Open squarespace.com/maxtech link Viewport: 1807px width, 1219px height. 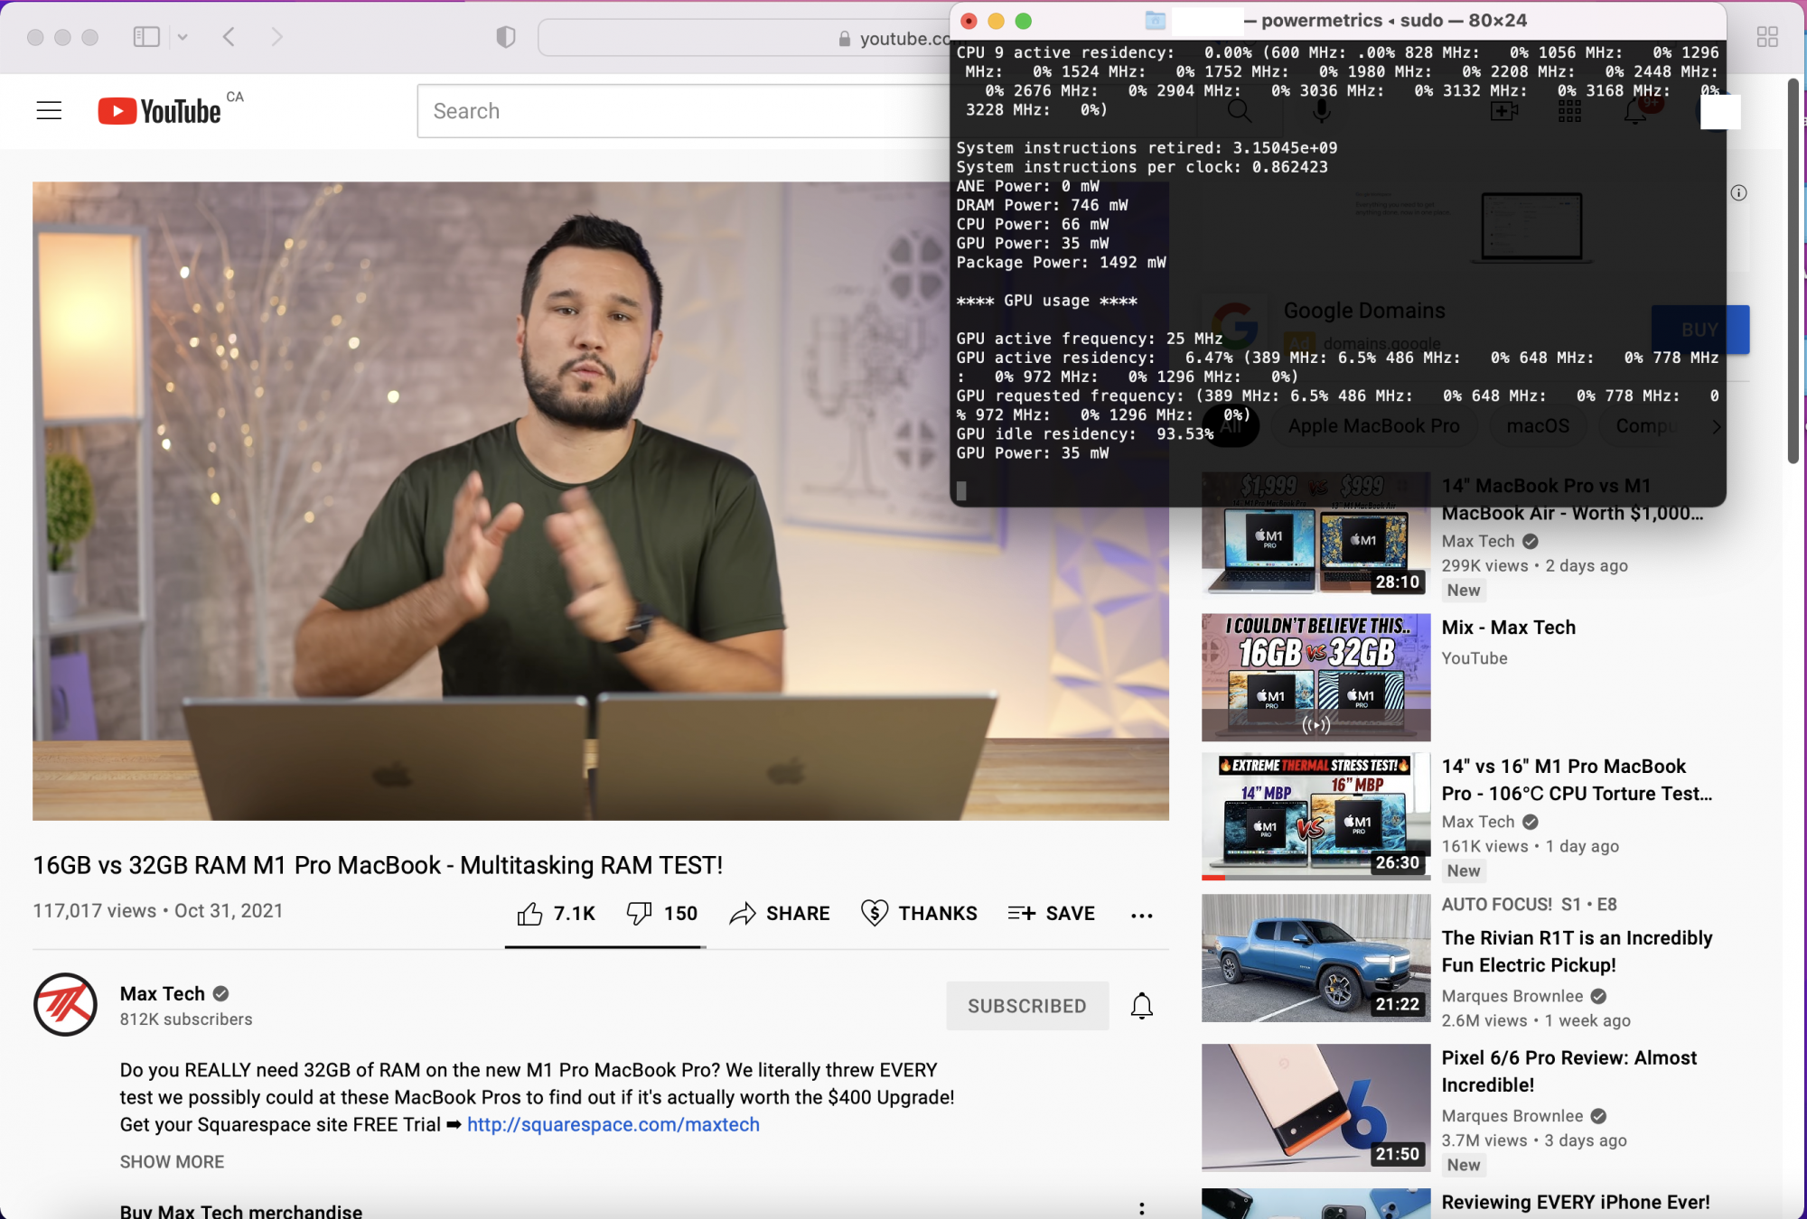click(x=613, y=1125)
